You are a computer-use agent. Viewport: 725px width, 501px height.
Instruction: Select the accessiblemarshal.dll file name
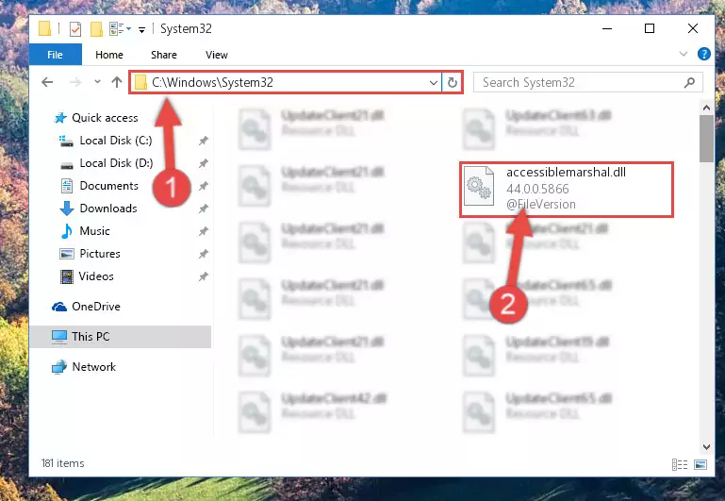[x=566, y=173]
